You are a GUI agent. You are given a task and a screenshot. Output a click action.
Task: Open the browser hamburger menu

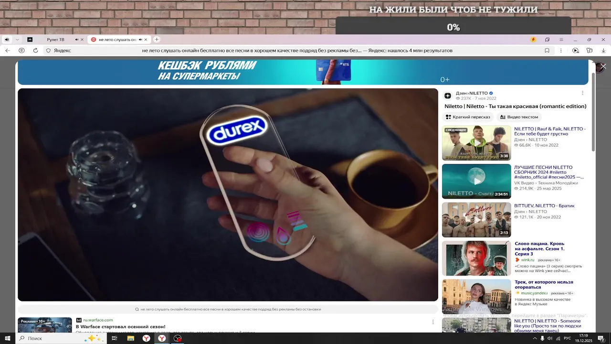561,40
